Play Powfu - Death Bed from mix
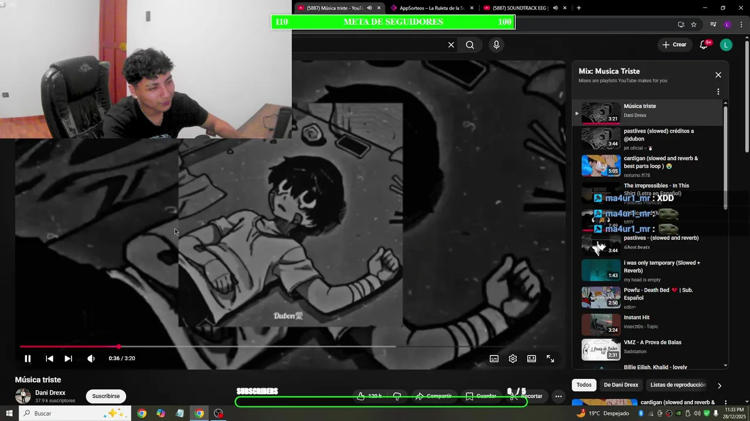The image size is (750, 421). 648,298
